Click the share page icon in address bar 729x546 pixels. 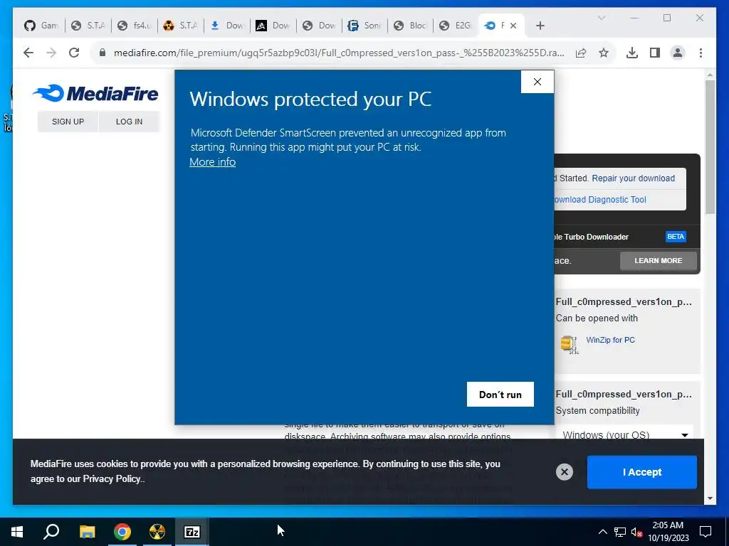581,53
